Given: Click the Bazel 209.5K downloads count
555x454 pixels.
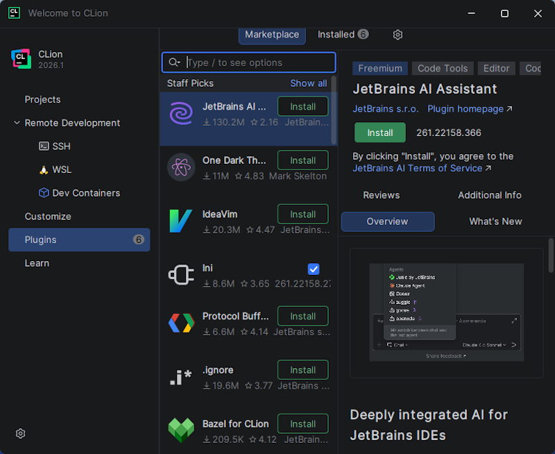Looking at the screenshot, I should (223, 439).
